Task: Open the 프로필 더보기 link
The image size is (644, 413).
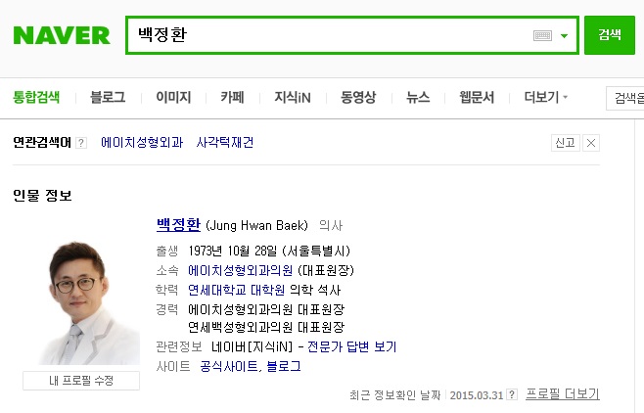Action: [562, 395]
